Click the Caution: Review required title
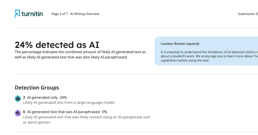The image size is (258, 135). [x=180, y=44]
